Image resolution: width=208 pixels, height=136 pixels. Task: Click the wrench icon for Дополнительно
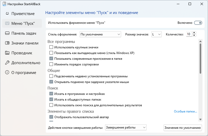(7, 63)
